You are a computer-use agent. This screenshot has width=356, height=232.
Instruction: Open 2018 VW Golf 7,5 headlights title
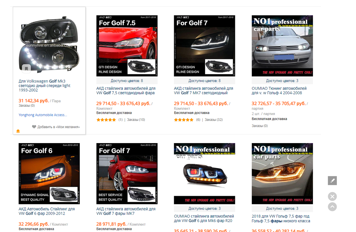point(281,218)
